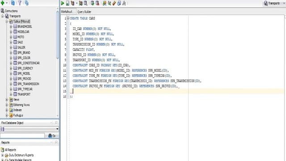Switch to the Query Builder tab
This screenshot has width=286, height=161.
tap(84, 12)
